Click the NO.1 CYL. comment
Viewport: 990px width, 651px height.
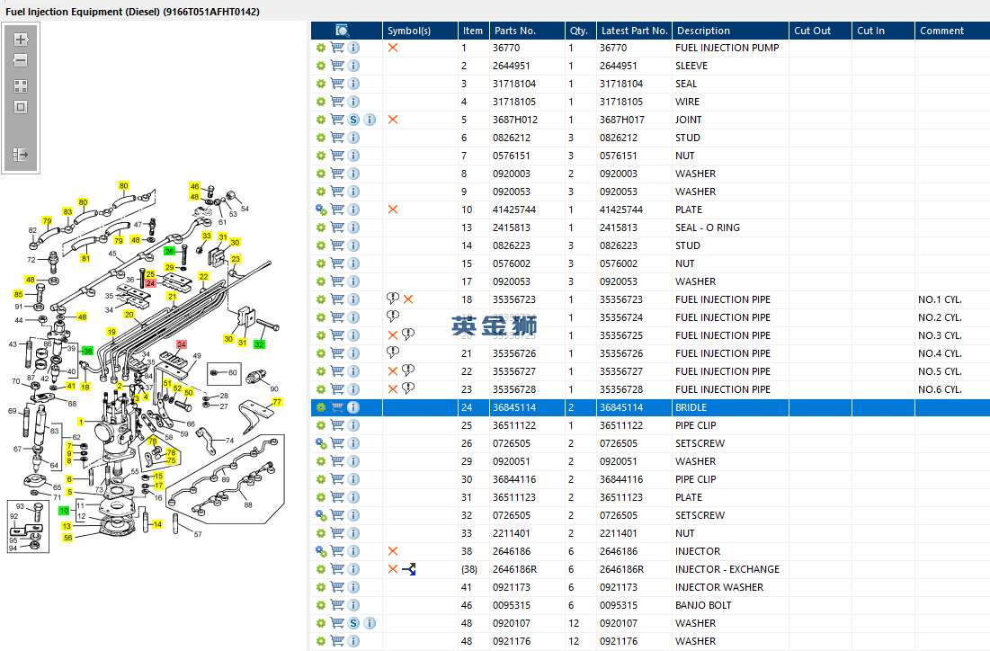(940, 299)
